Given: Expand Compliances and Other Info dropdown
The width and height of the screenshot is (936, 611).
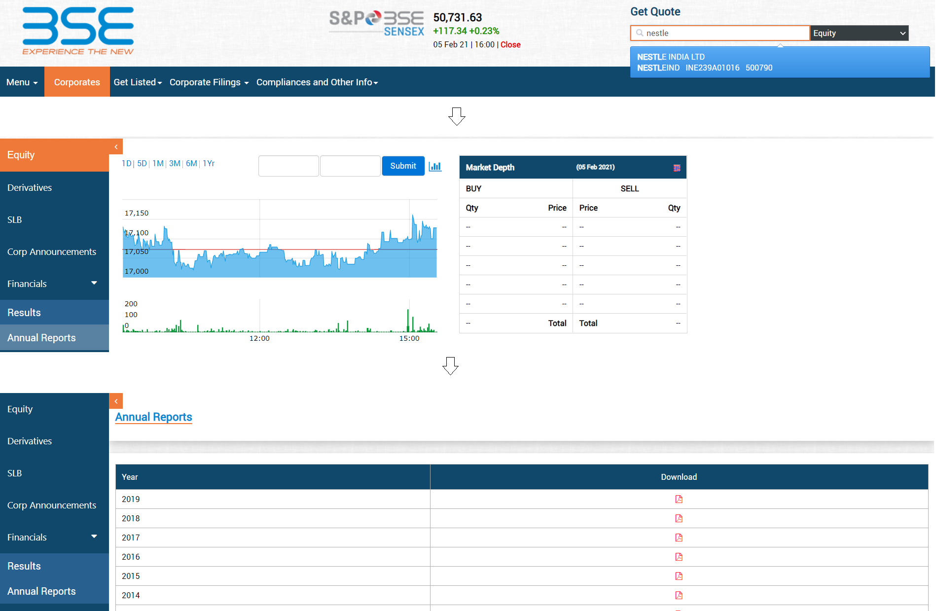Looking at the screenshot, I should (317, 82).
